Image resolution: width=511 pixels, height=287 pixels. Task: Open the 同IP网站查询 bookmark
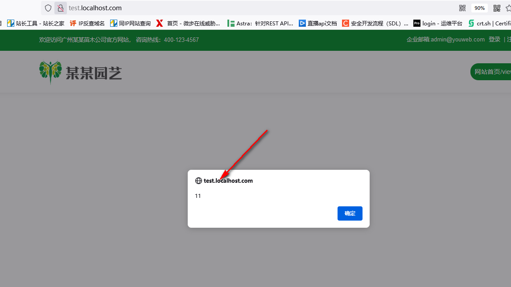(130, 24)
